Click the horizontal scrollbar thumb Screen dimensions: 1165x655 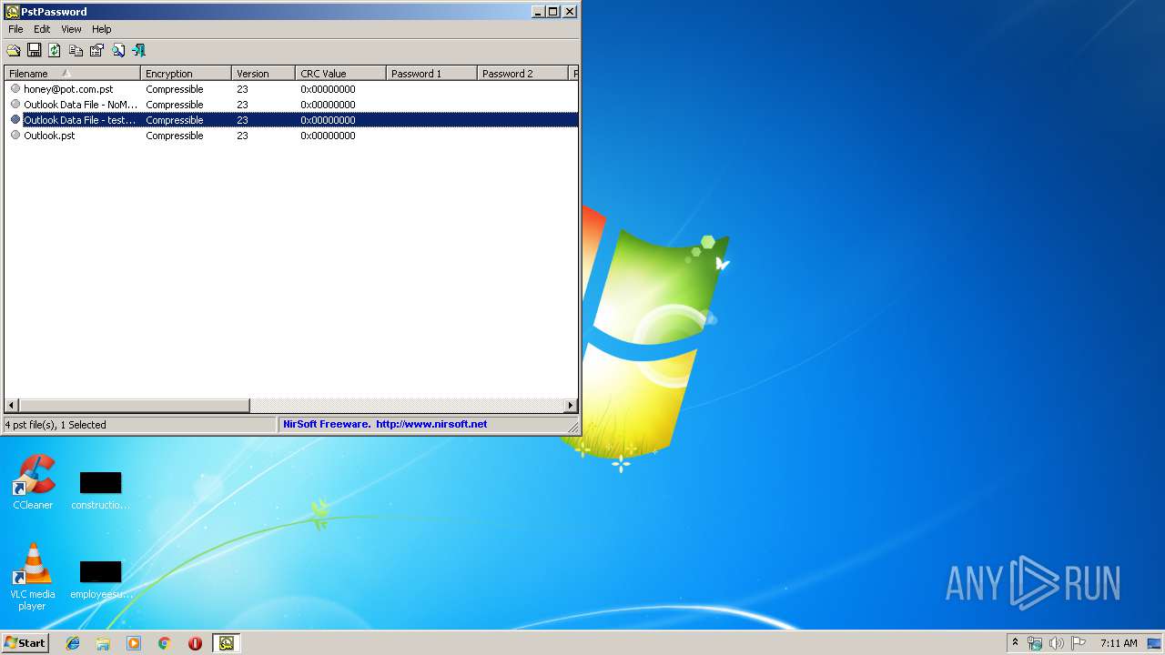(134, 406)
